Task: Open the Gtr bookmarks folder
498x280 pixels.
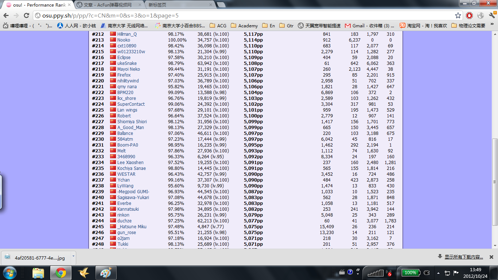Action: point(286,26)
